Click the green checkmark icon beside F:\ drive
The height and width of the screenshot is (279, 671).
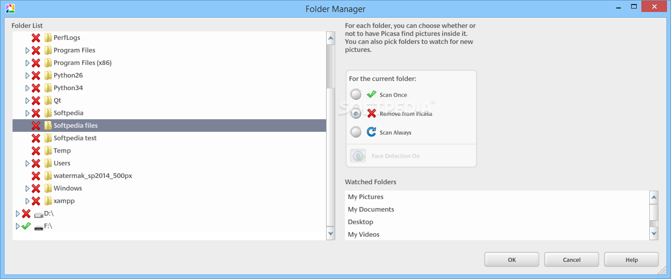point(26,226)
